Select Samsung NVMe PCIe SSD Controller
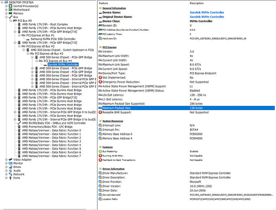 pos(53,39)
